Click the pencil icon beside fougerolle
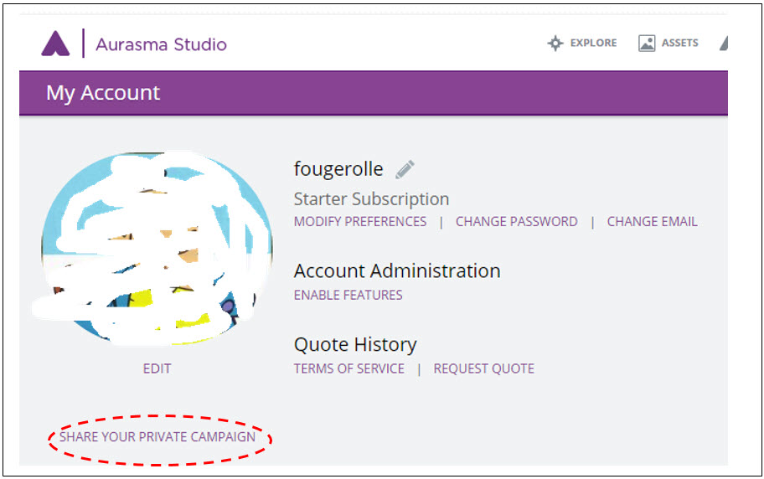Viewport: 764px width, 479px height. pyautogui.click(x=405, y=170)
